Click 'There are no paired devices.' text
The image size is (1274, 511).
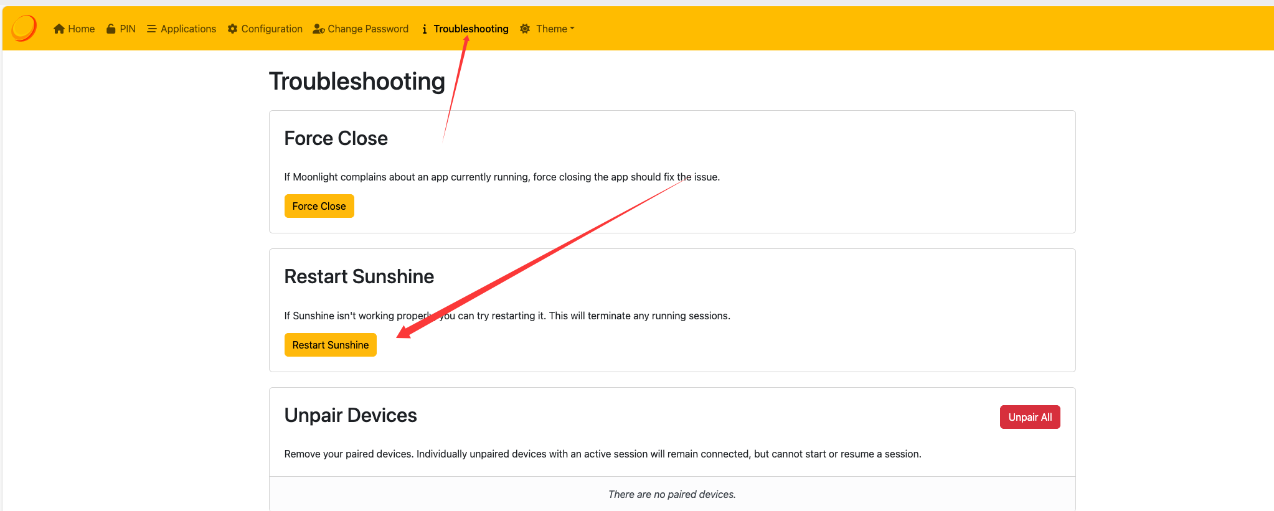[x=672, y=494]
